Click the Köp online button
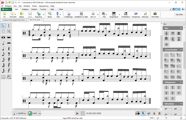 pos(179,15)
